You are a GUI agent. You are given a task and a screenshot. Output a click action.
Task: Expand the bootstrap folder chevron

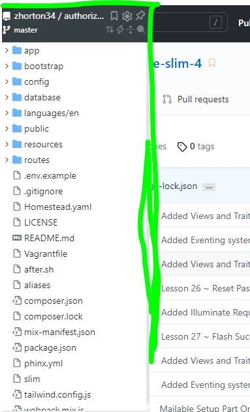pyautogui.click(x=7, y=66)
